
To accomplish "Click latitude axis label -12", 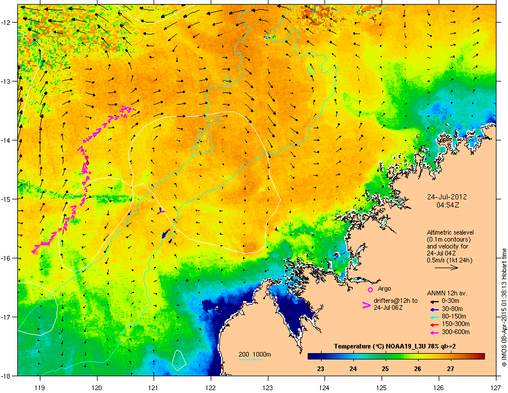I will 6,23.
